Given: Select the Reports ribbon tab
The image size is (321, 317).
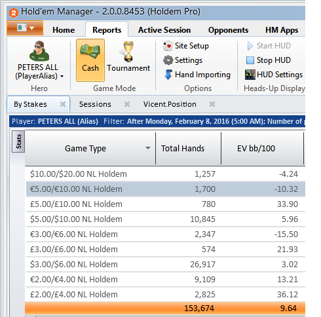Looking at the screenshot, I should pos(107,30).
